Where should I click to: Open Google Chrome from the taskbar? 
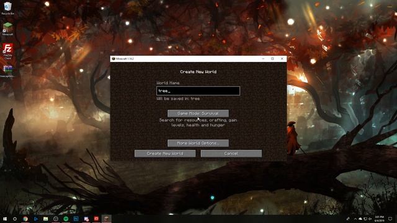[25, 219]
